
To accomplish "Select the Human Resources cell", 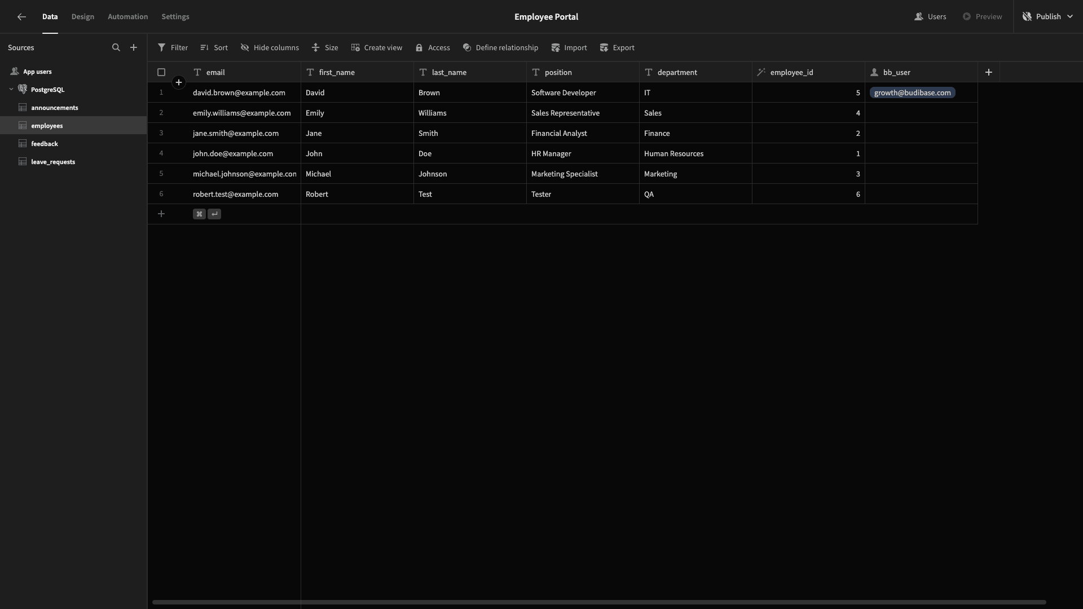I will pos(695,153).
